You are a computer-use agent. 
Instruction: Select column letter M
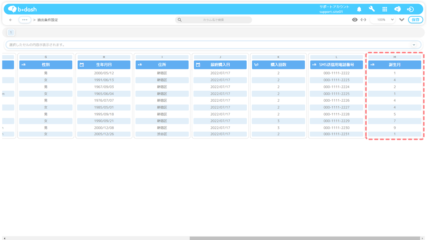pyautogui.click(x=395, y=57)
